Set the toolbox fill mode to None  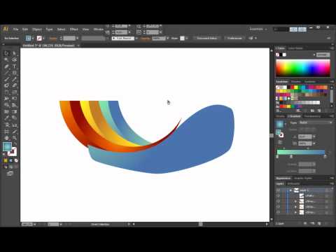[16, 160]
